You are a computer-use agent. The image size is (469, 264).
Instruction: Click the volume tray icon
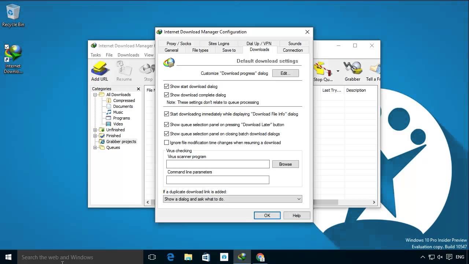pyautogui.click(x=440, y=257)
